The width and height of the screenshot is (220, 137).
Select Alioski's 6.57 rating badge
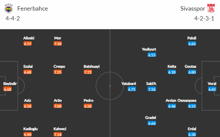point(28,44)
